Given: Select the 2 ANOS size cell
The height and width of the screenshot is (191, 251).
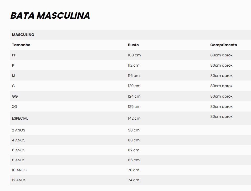Looking at the screenshot, I should coord(18,130).
